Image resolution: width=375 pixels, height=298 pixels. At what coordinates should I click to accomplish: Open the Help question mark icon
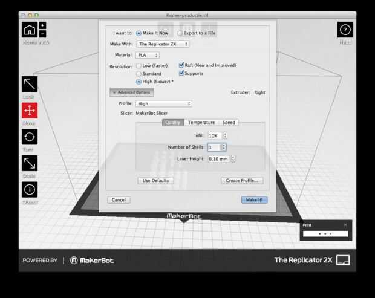[x=345, y=30]
